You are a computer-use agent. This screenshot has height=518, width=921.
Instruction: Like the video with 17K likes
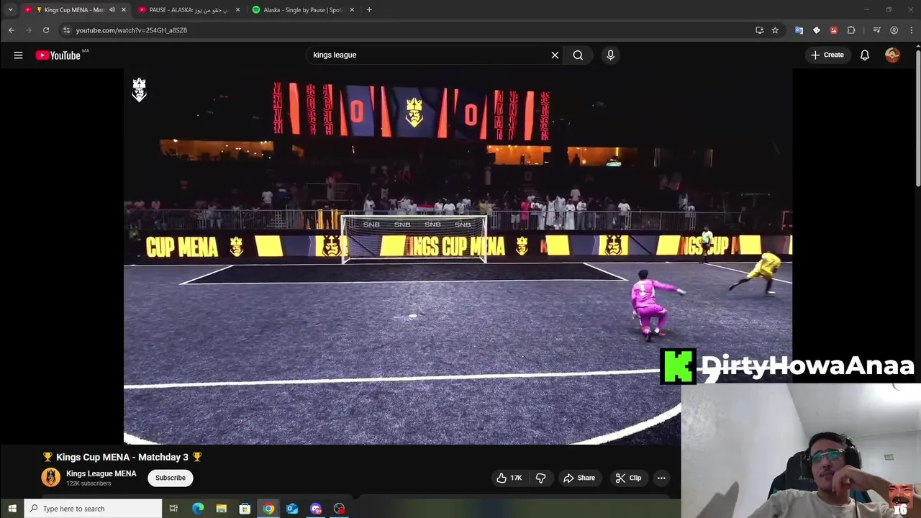pyautogui.click(x=509, y=478)
